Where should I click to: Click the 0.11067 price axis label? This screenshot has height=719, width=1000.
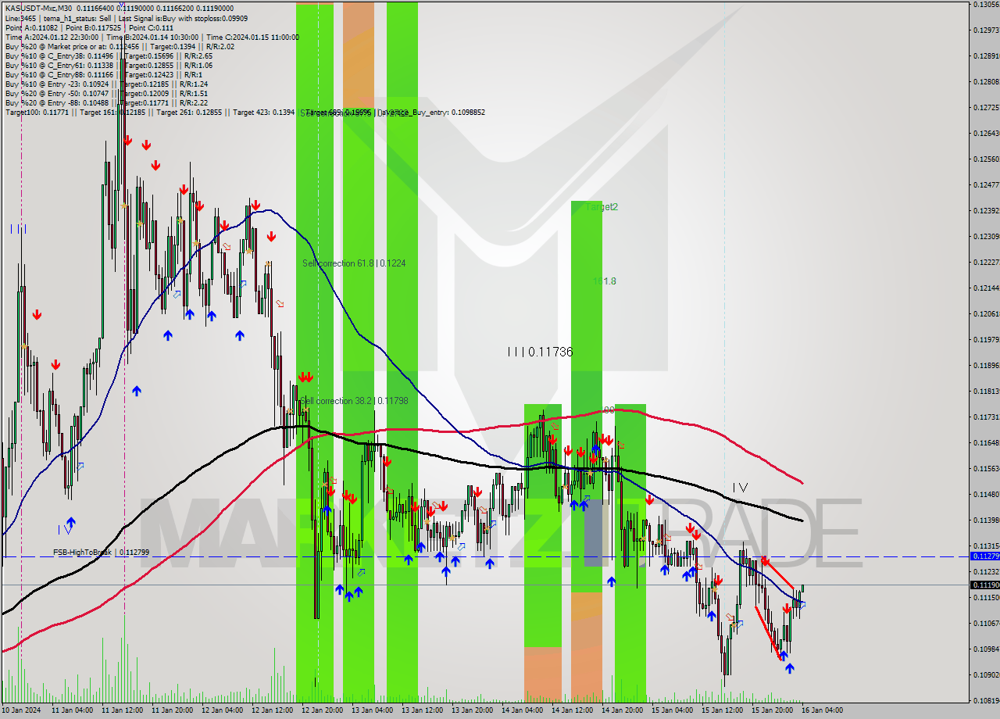pyautogui.click(x=986, y=624)
